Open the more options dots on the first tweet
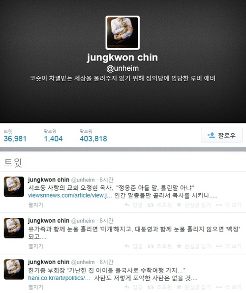This screenshot has height=293, width=246. click(x=228, y=205)
